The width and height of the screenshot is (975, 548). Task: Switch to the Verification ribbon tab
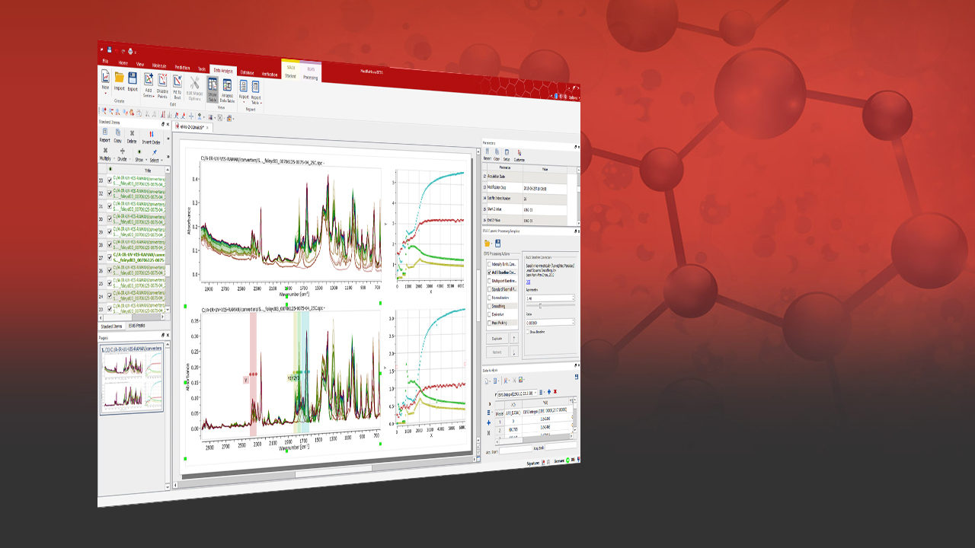[270, 74]
